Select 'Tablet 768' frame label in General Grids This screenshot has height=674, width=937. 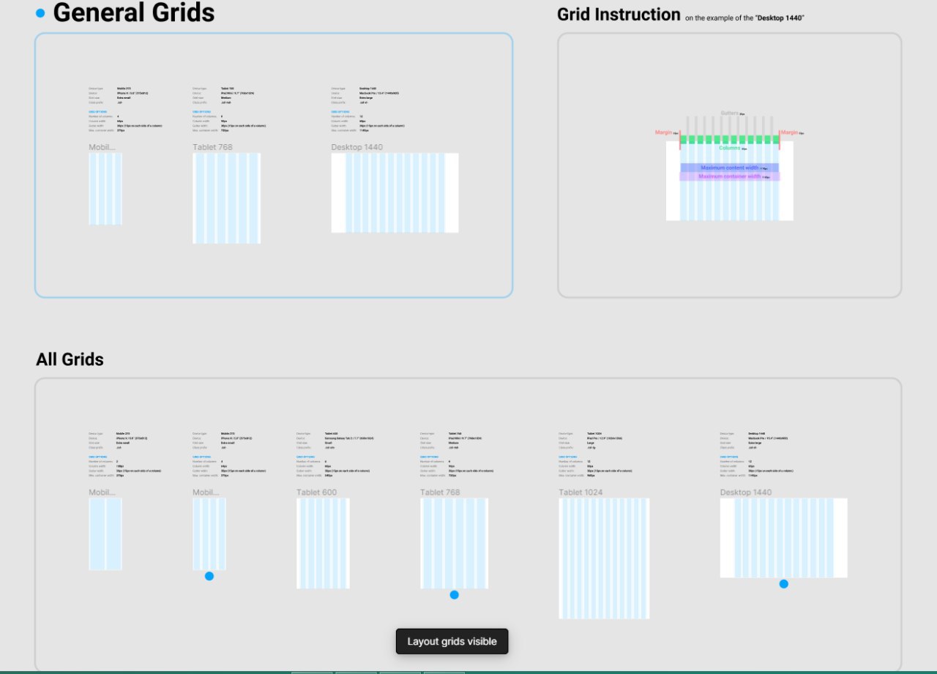pos(212,147)
